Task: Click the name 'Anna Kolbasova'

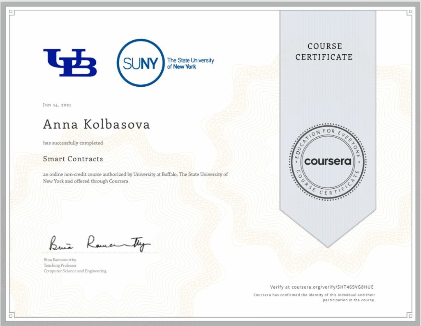Action: [x=96, y=124]
